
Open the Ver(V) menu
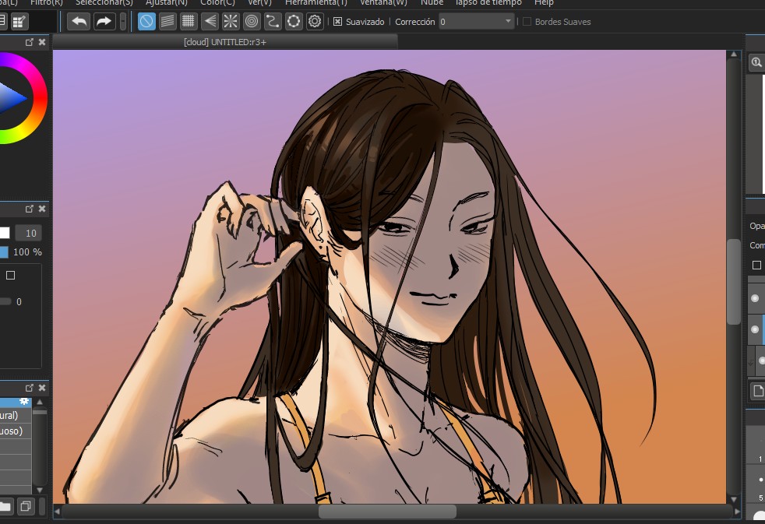pos(259,3)
